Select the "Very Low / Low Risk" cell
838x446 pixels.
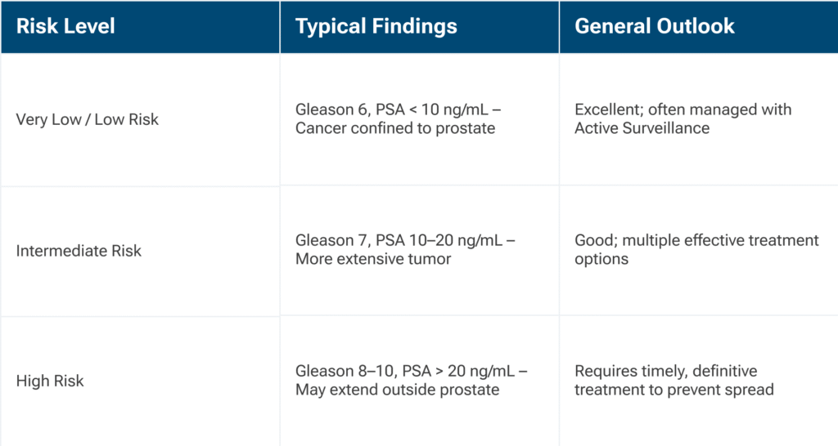click(x=88, y=119)
